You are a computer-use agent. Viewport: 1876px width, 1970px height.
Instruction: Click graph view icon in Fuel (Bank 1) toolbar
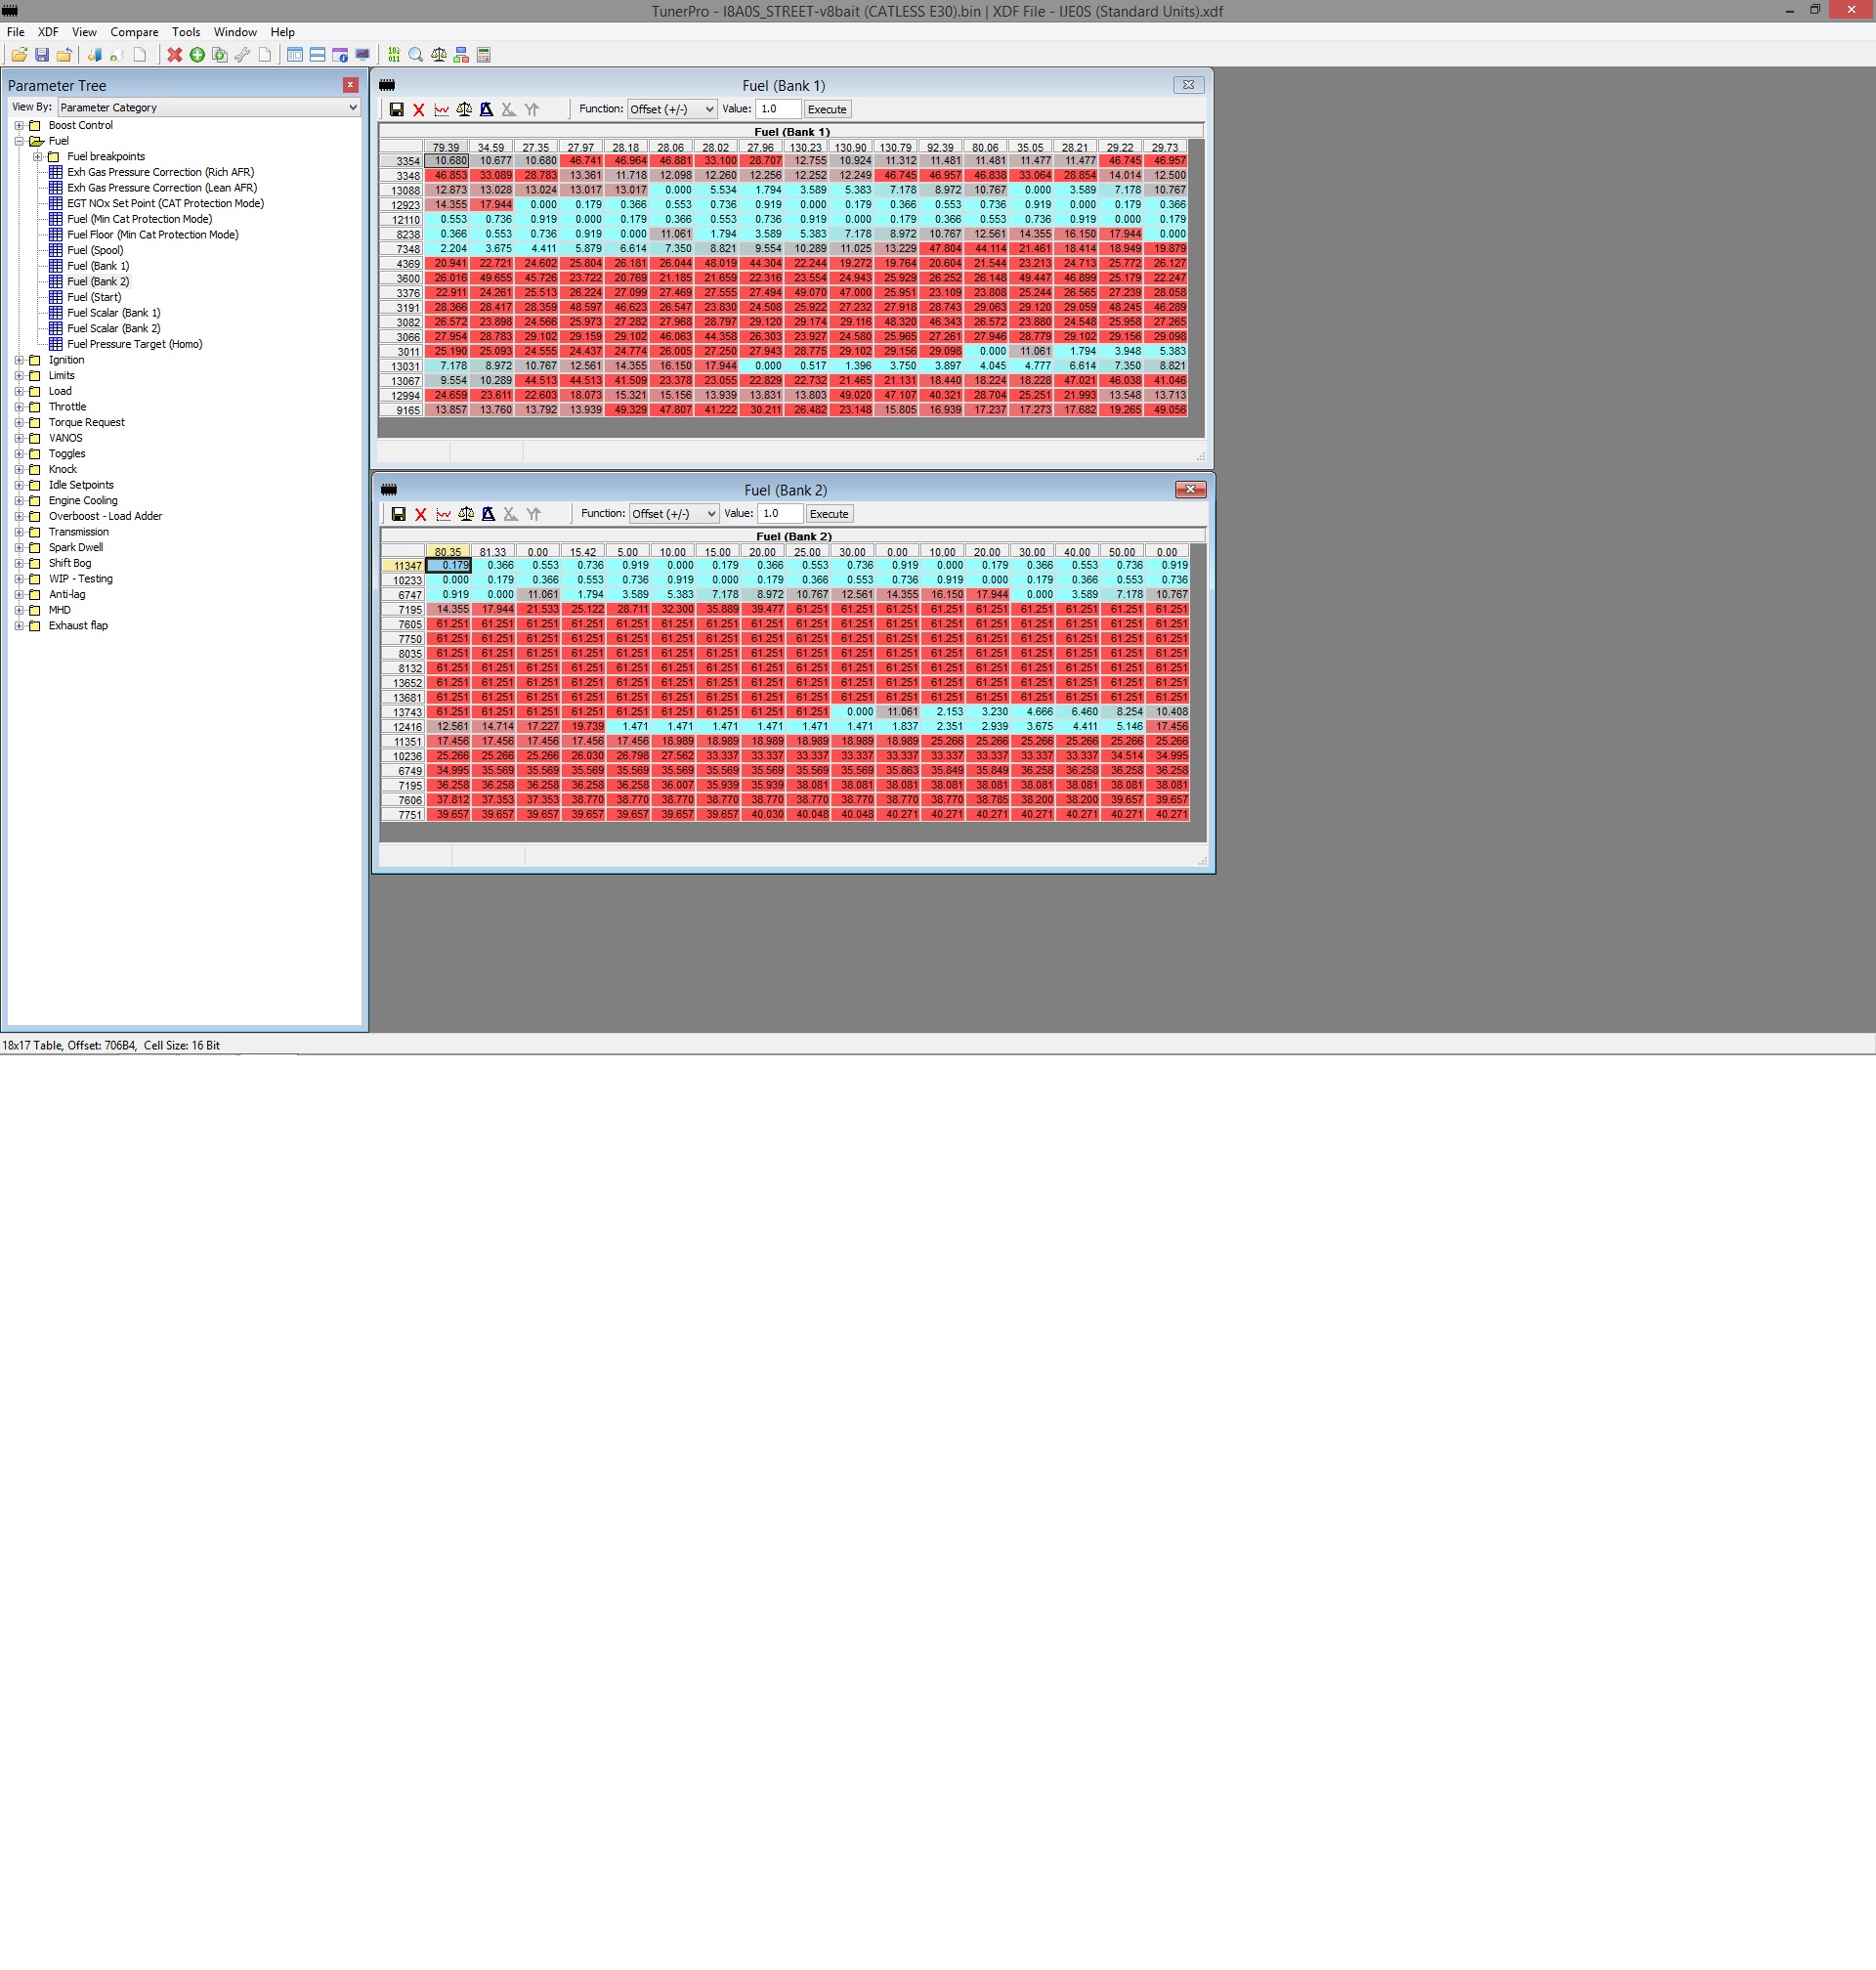click(x=441, y=110)
